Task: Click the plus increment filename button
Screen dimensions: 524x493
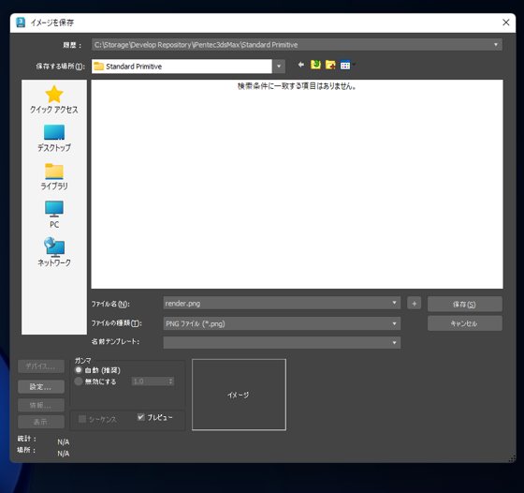Action: (414, 304)
